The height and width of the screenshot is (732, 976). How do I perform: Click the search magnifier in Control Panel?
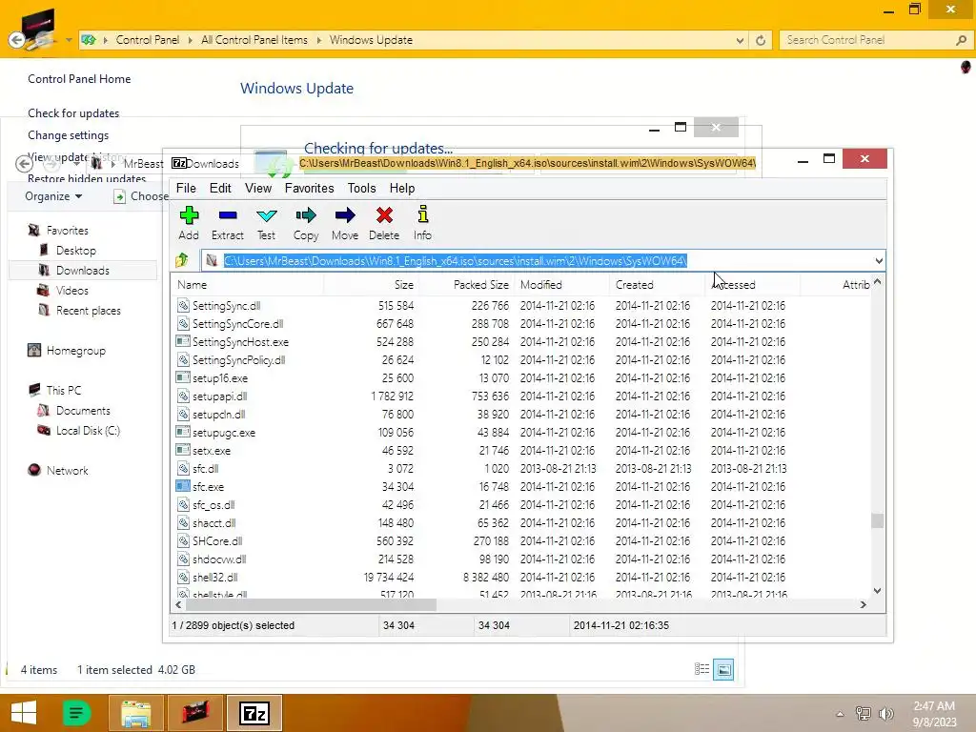[961, 40]
